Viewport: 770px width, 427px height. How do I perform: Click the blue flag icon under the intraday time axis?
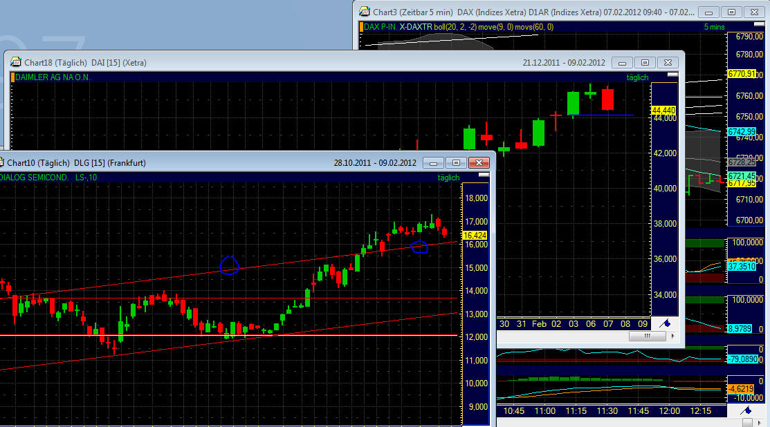(745, 410)
